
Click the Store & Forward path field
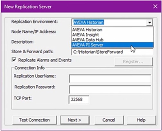[112, 52]
